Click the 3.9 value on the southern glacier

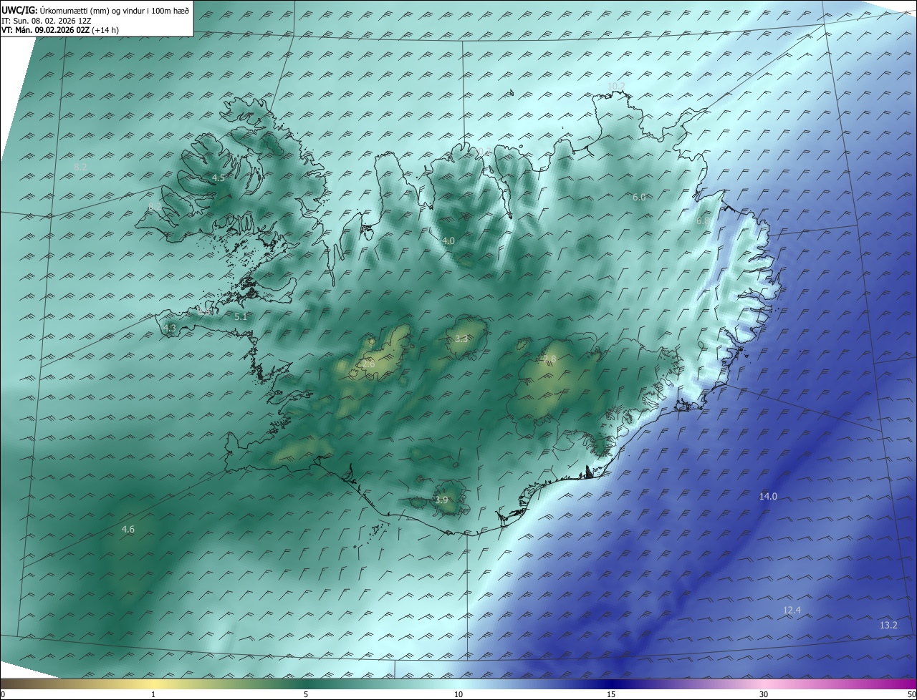[x=441, y=500]
